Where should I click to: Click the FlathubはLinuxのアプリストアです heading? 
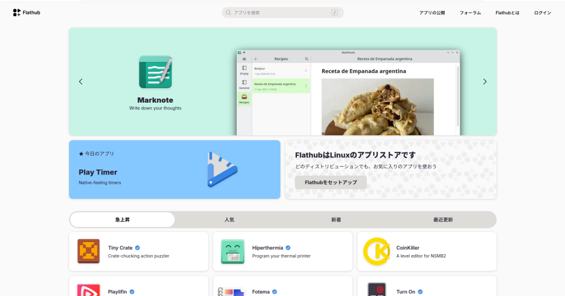pyautogui.click(x=355, y=155)
